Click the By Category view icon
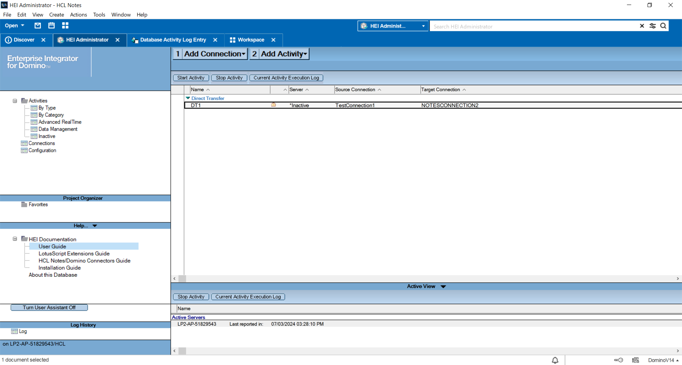 coord(34,115)
